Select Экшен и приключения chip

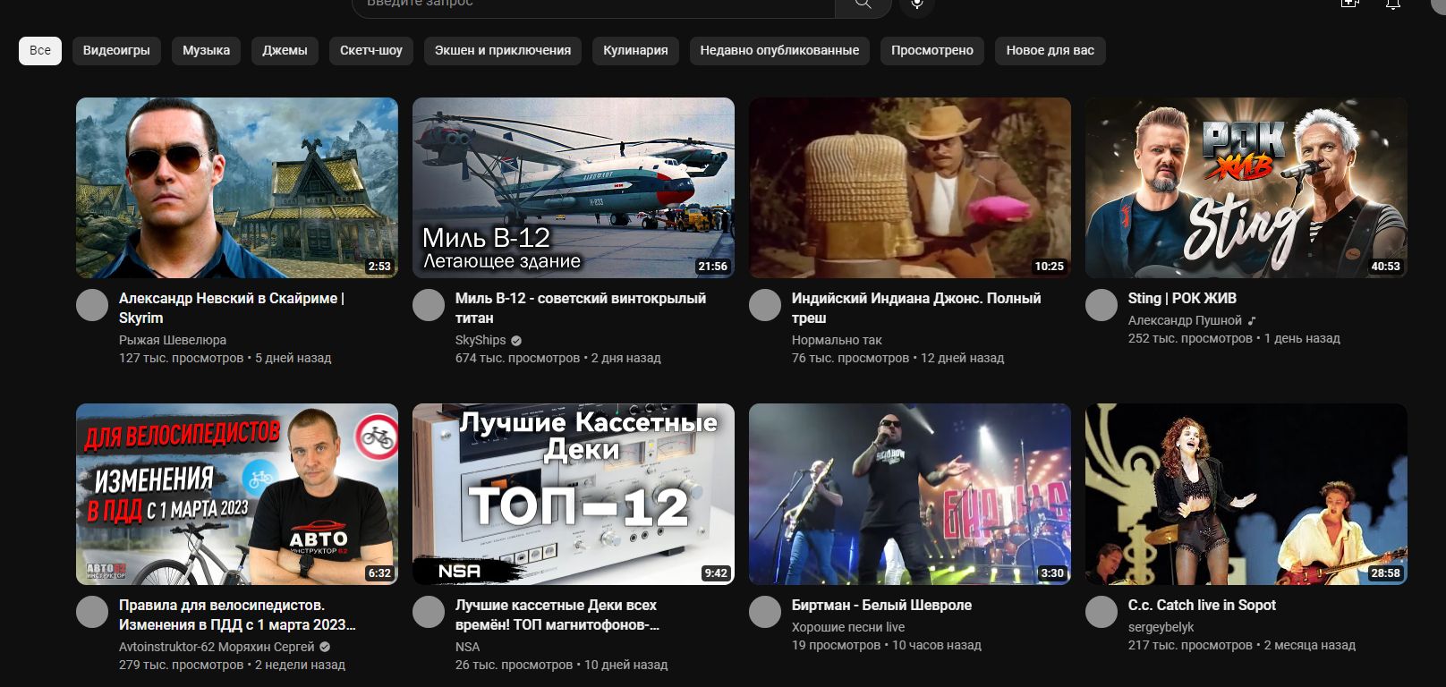[503, 50]
